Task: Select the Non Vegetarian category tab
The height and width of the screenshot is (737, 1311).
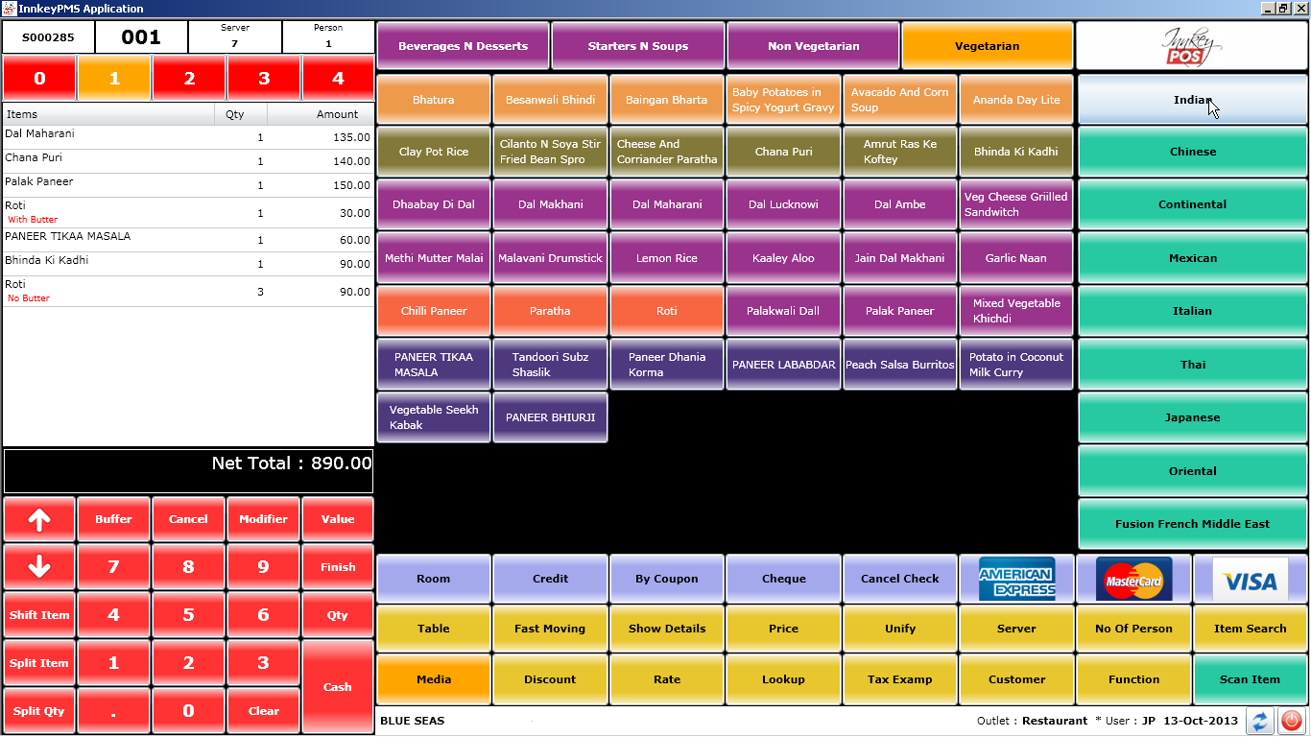Action: (x=813, y=46)
